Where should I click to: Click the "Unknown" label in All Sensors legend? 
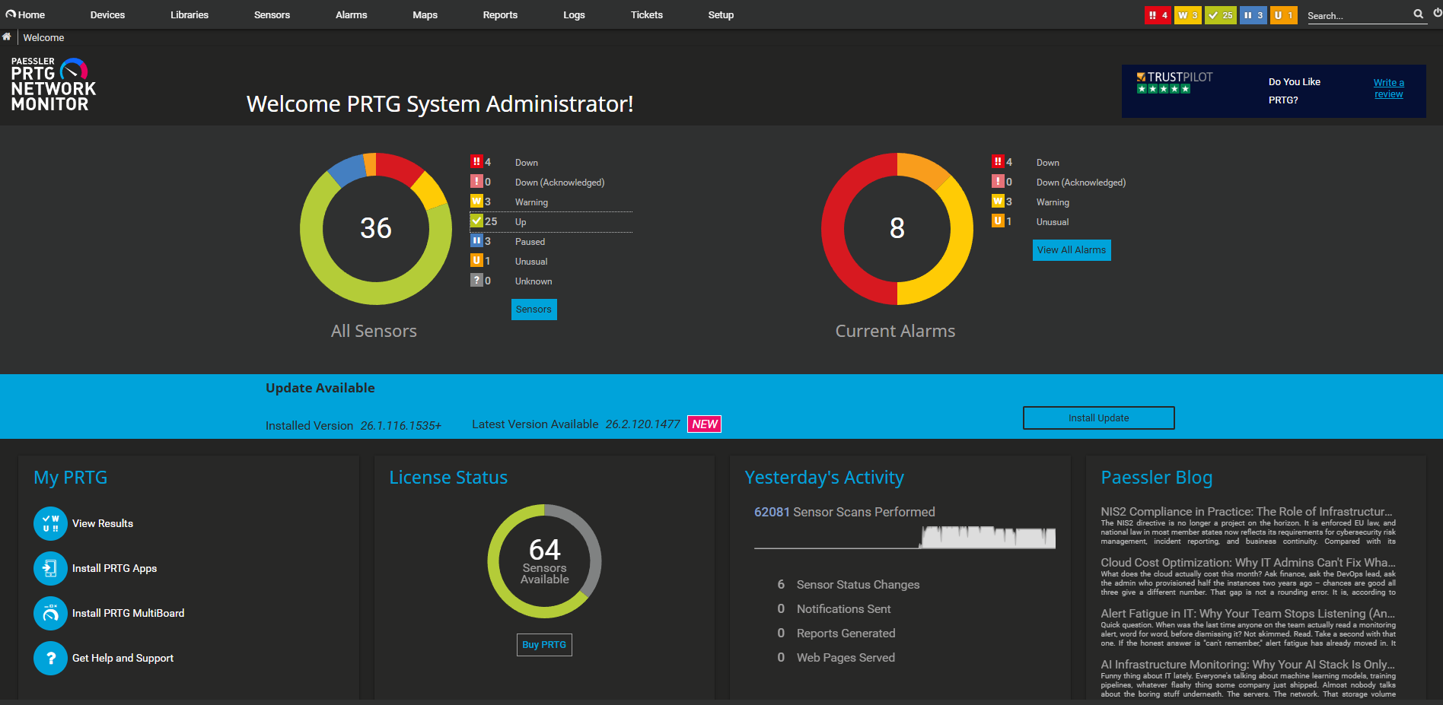[x=534, y=281]
